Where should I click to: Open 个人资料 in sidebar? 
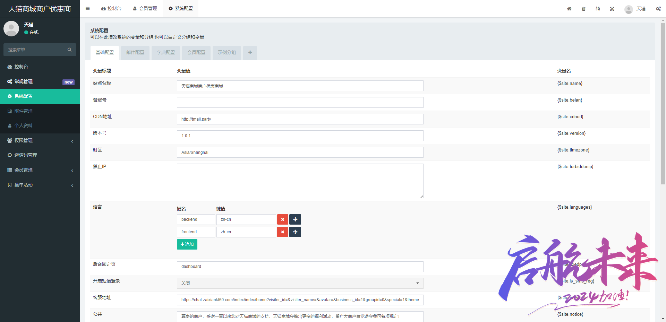click(x=40, y=125)
